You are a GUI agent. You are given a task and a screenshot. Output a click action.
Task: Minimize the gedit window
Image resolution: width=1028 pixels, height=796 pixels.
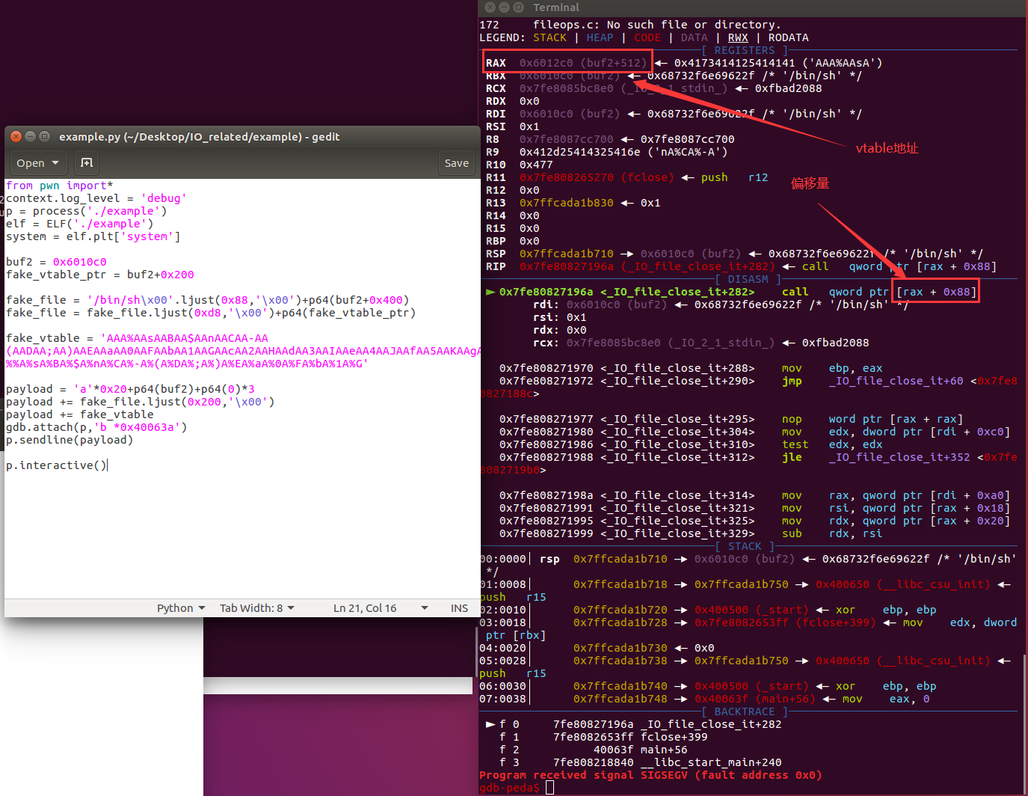tap(31, 136)
